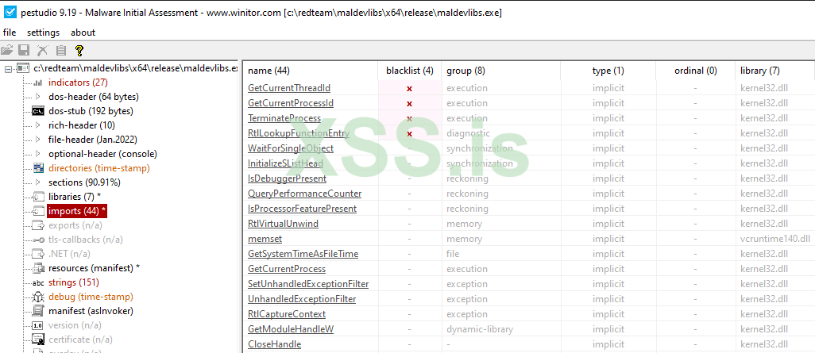Select debug (time-stamp) tree item
Image resolution: width=815 pixels, height=353 pixels.
coord(91,297)
